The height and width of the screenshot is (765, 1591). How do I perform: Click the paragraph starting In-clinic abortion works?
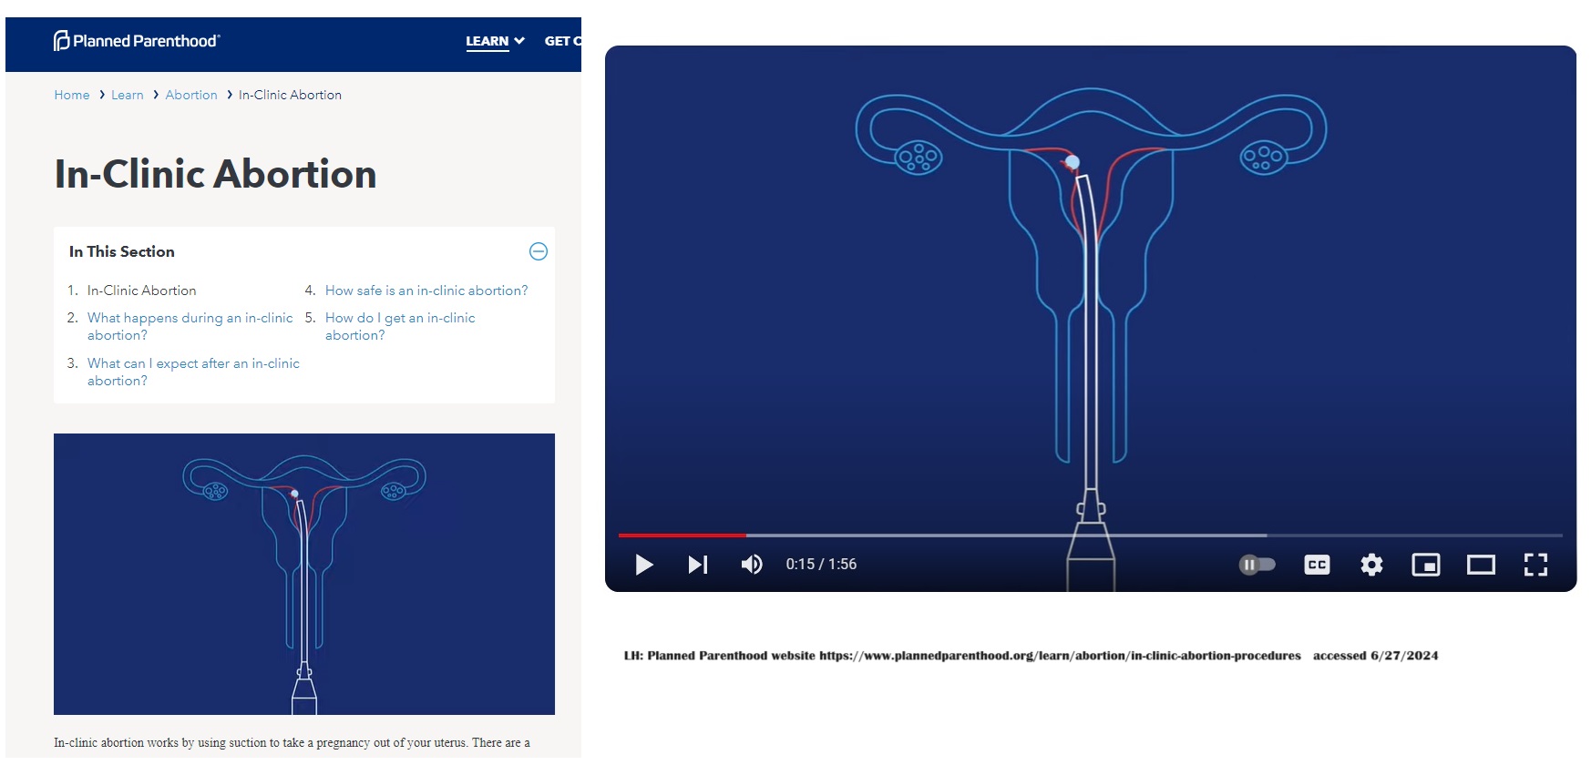(292, 743)
